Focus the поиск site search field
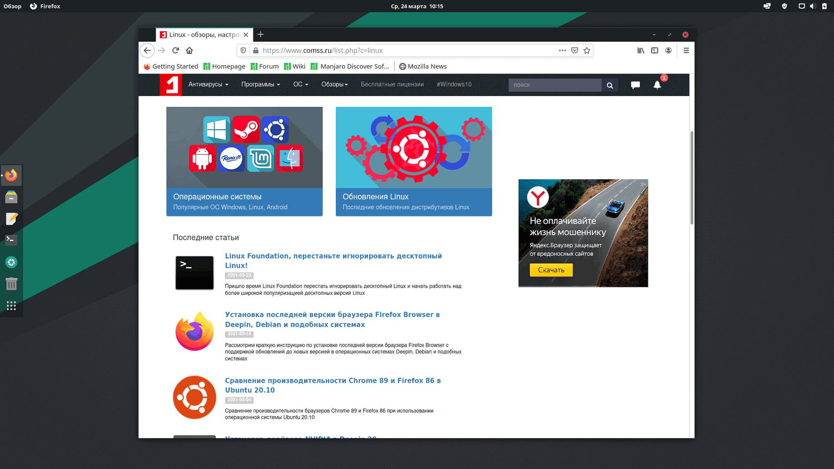 click(555, 85)
